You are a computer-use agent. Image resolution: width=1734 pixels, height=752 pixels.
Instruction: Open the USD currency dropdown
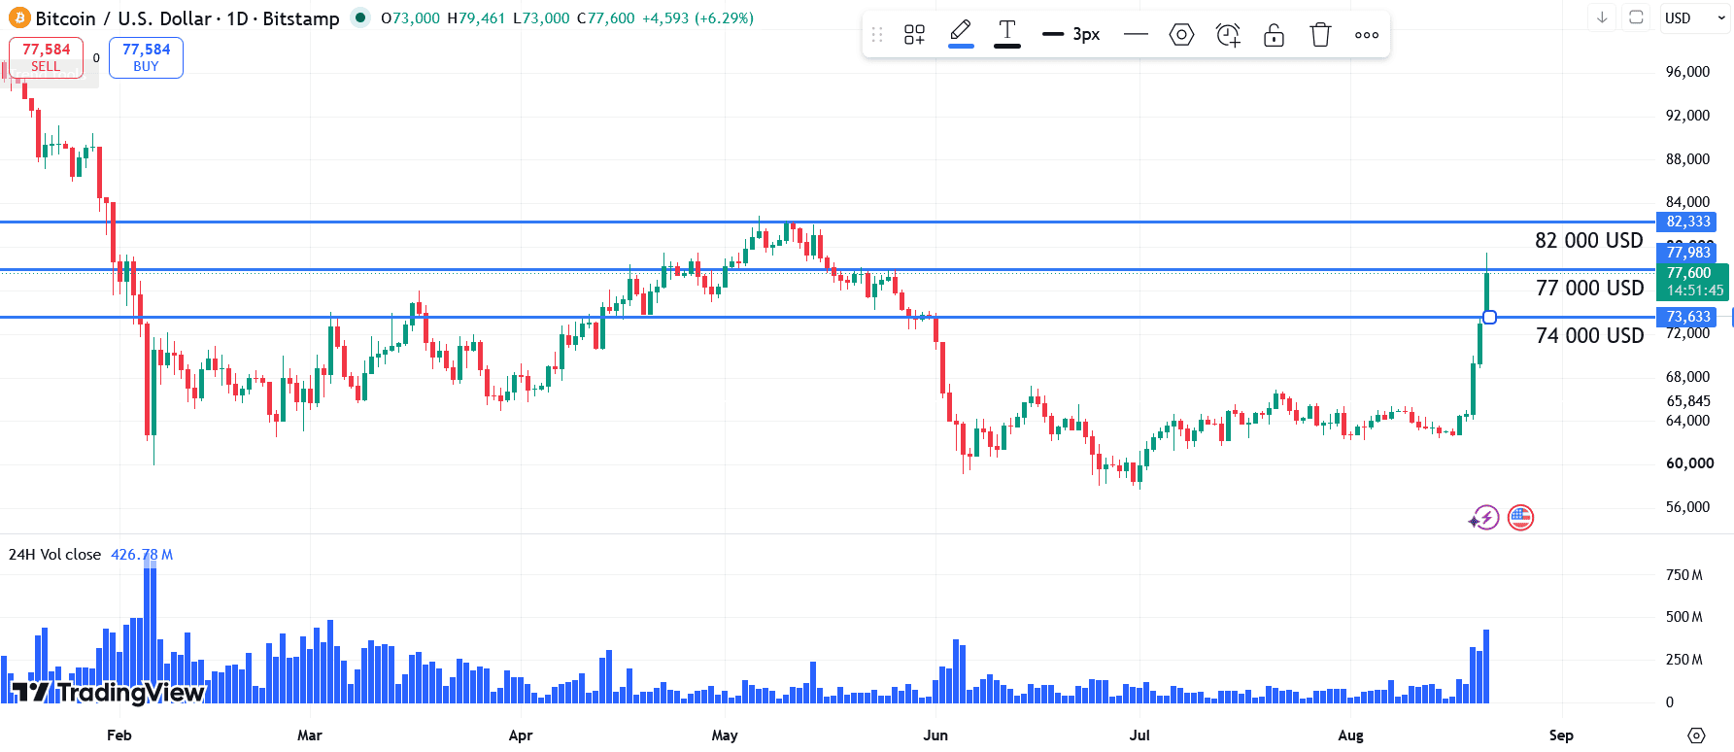click(1694, 18)
